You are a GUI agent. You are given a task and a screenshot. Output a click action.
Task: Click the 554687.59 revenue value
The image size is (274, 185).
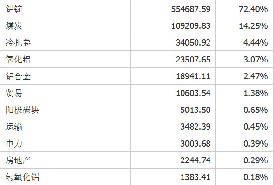[191, 9]
